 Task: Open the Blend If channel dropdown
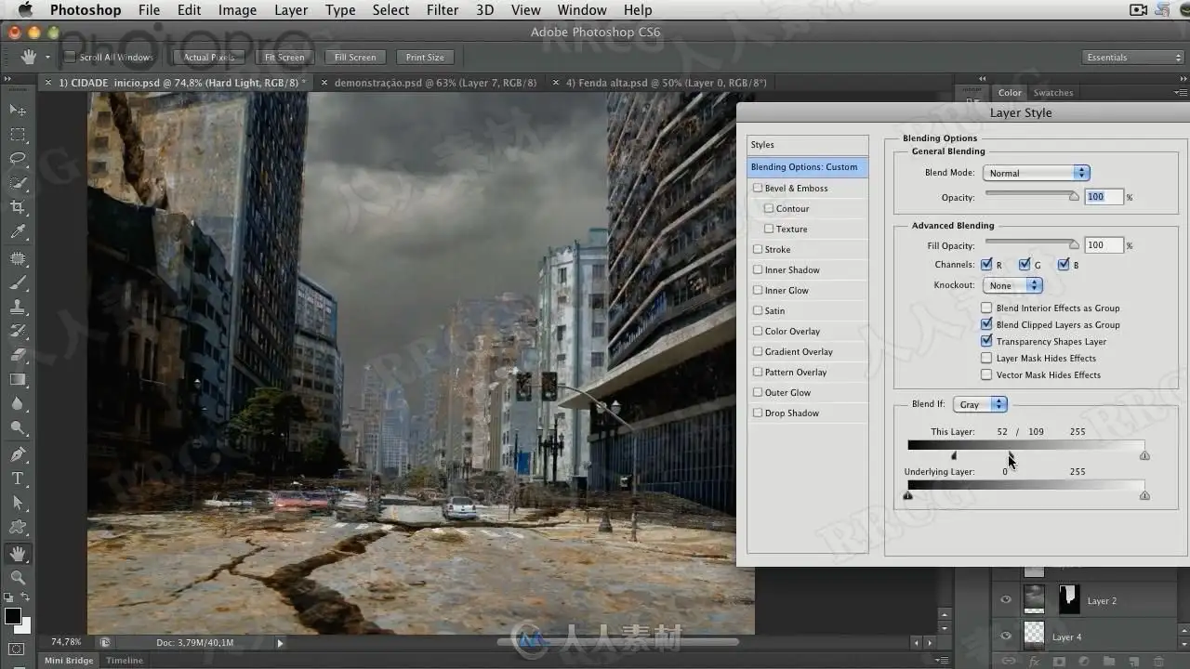coord(980,404)
